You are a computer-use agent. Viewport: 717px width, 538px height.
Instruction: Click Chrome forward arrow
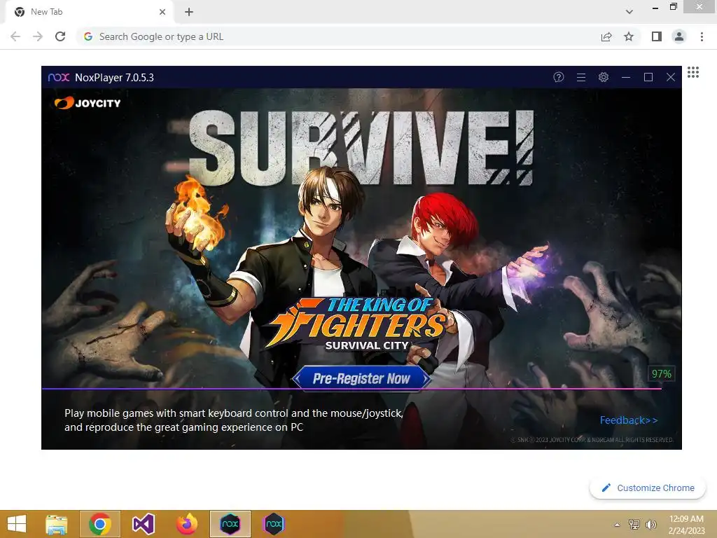[38, 36]
